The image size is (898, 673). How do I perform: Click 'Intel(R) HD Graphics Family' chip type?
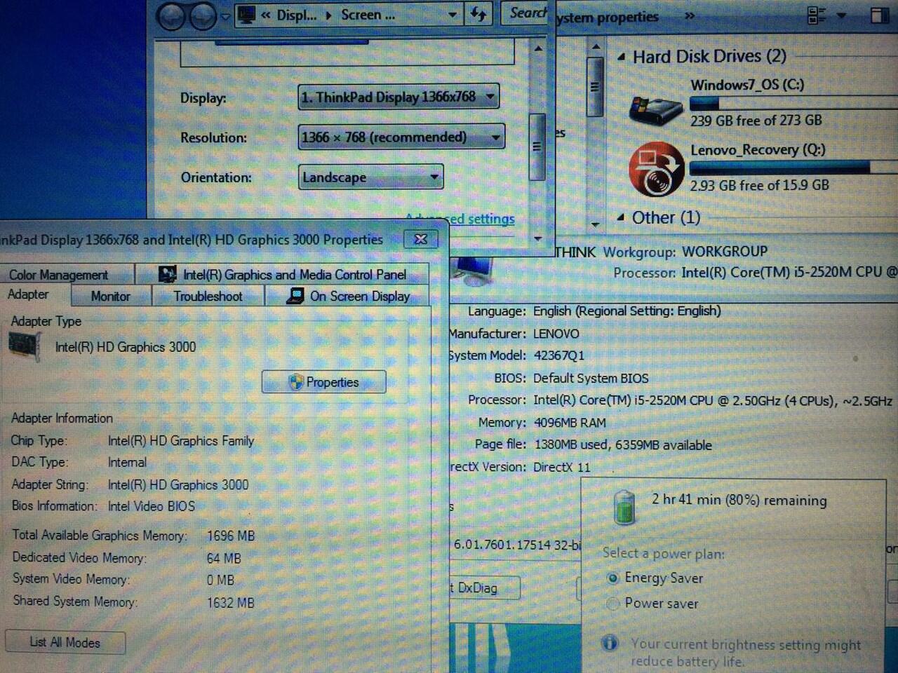click(181, 441)
